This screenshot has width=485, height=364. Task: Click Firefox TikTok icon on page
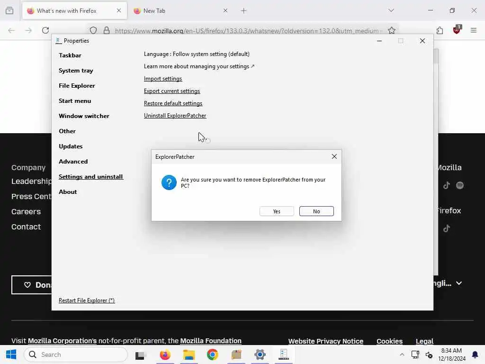[x=446, y=228]
